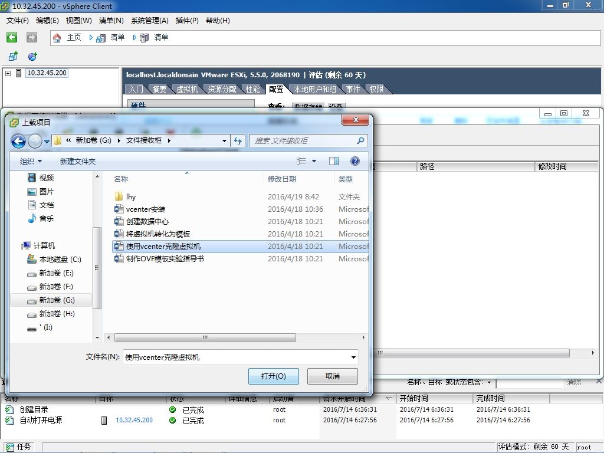Click the vSphere green back navigation arrow
604x453 pixels.
(12, 37)
